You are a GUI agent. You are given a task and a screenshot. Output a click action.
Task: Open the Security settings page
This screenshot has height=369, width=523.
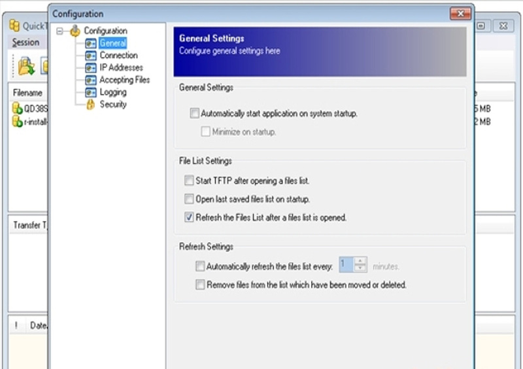(113, 105)
